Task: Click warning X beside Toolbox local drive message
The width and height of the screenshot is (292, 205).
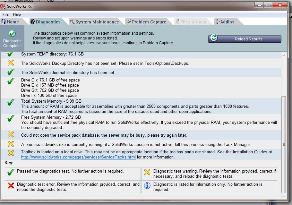Action: click(11, 153)
